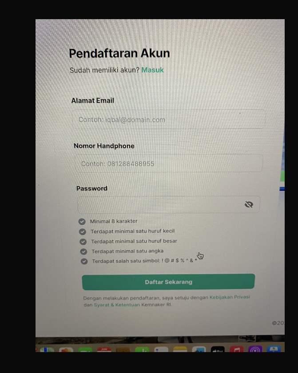Image resolution: width=298 pixels, height=373 pixels.
Task: Click the checkmark beside huruf kecil rule
Action: click(83, 231)
